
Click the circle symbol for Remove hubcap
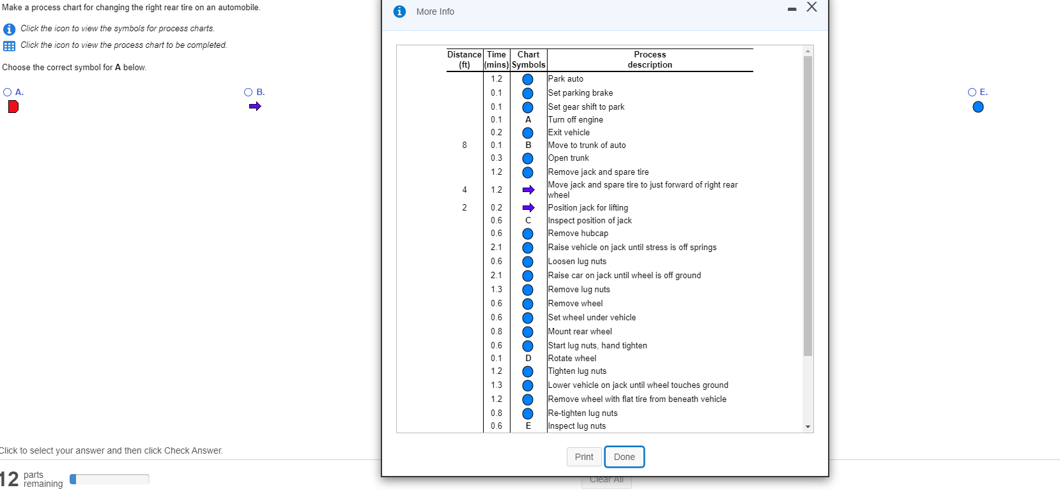click(x=528, y=234)
